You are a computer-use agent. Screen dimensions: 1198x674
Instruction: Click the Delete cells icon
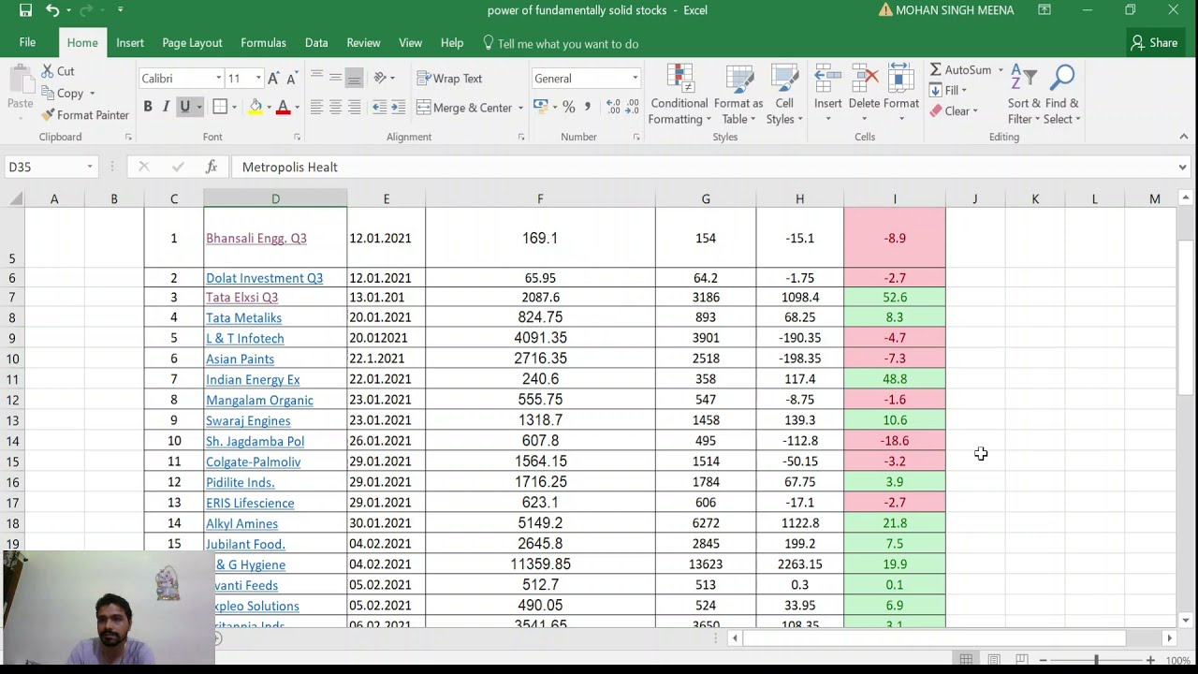864,80
